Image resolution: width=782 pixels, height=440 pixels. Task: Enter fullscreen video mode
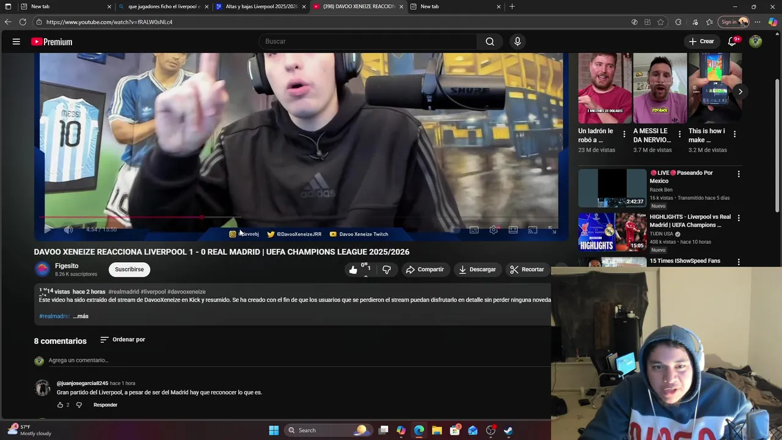pos(552,230)
